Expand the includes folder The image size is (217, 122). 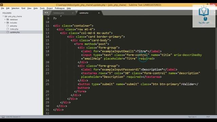click(5, 23)
